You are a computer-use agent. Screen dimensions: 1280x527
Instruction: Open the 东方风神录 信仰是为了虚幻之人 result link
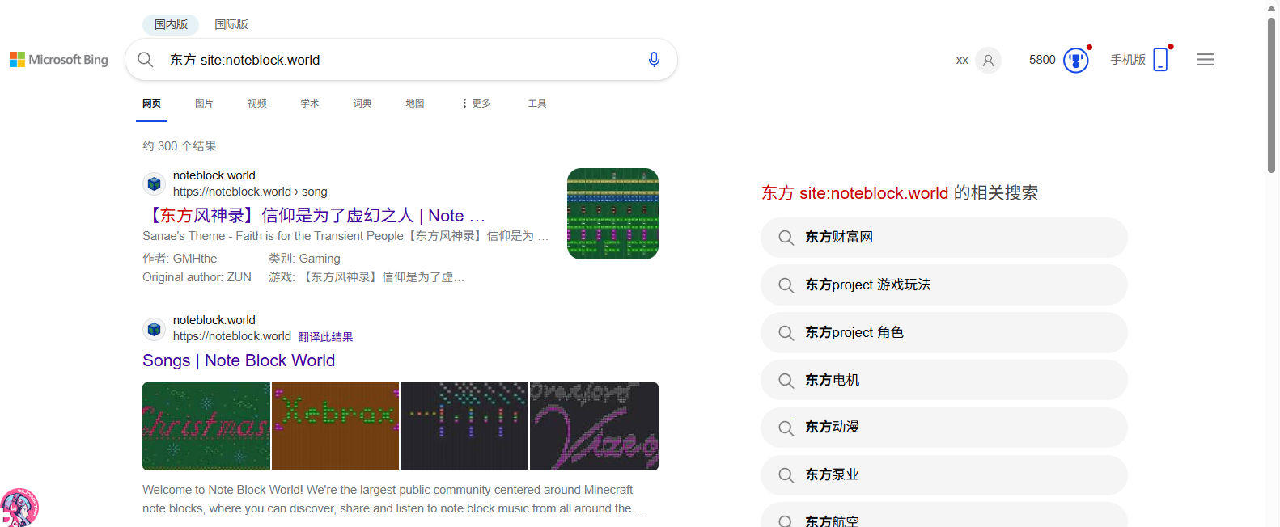click(314, 216)
